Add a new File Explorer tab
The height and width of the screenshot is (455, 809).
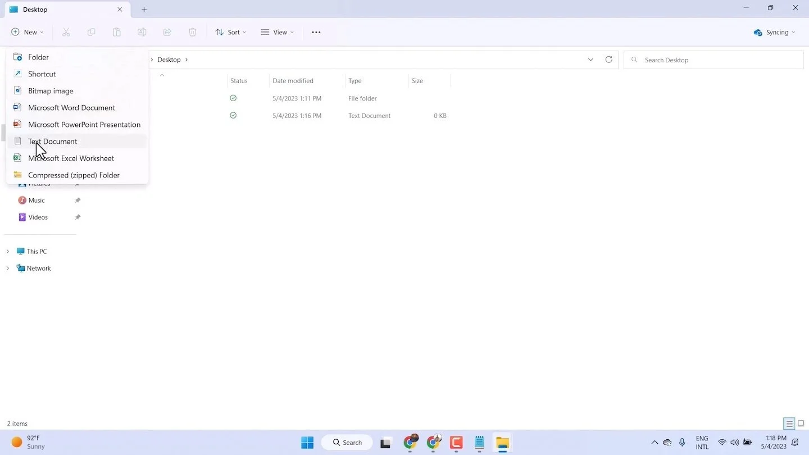tap(144, 10)
